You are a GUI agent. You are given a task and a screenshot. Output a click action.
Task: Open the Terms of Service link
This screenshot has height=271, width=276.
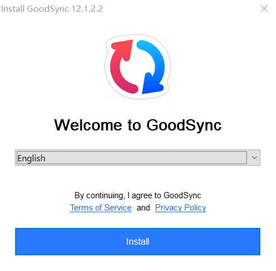pos(101,208)
